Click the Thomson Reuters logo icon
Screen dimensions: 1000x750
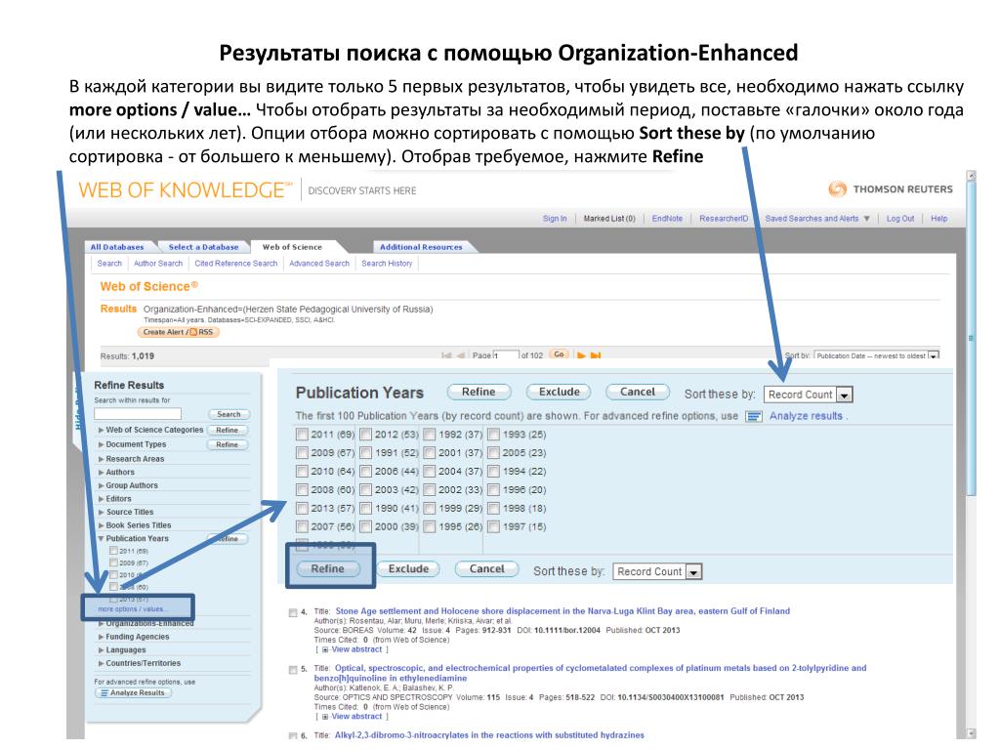tap(837, 188)
